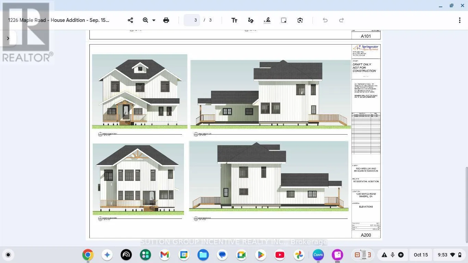Select the add text annotation tool
468x263 pixels.
point(234,20)
